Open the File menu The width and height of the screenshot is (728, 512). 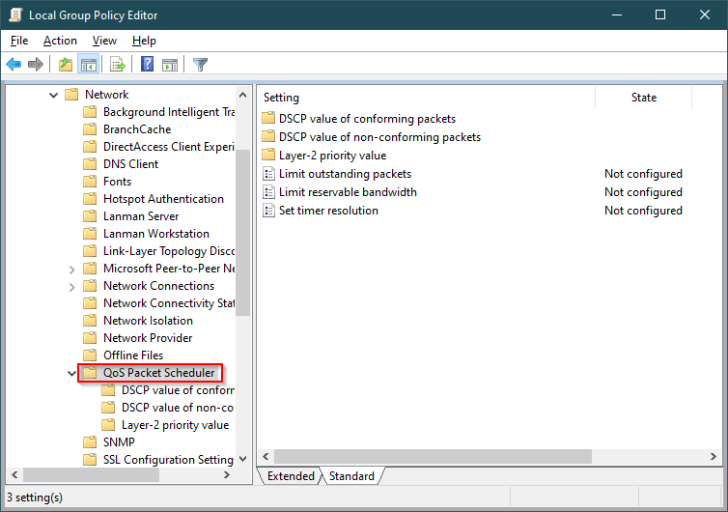click(19, 41)
